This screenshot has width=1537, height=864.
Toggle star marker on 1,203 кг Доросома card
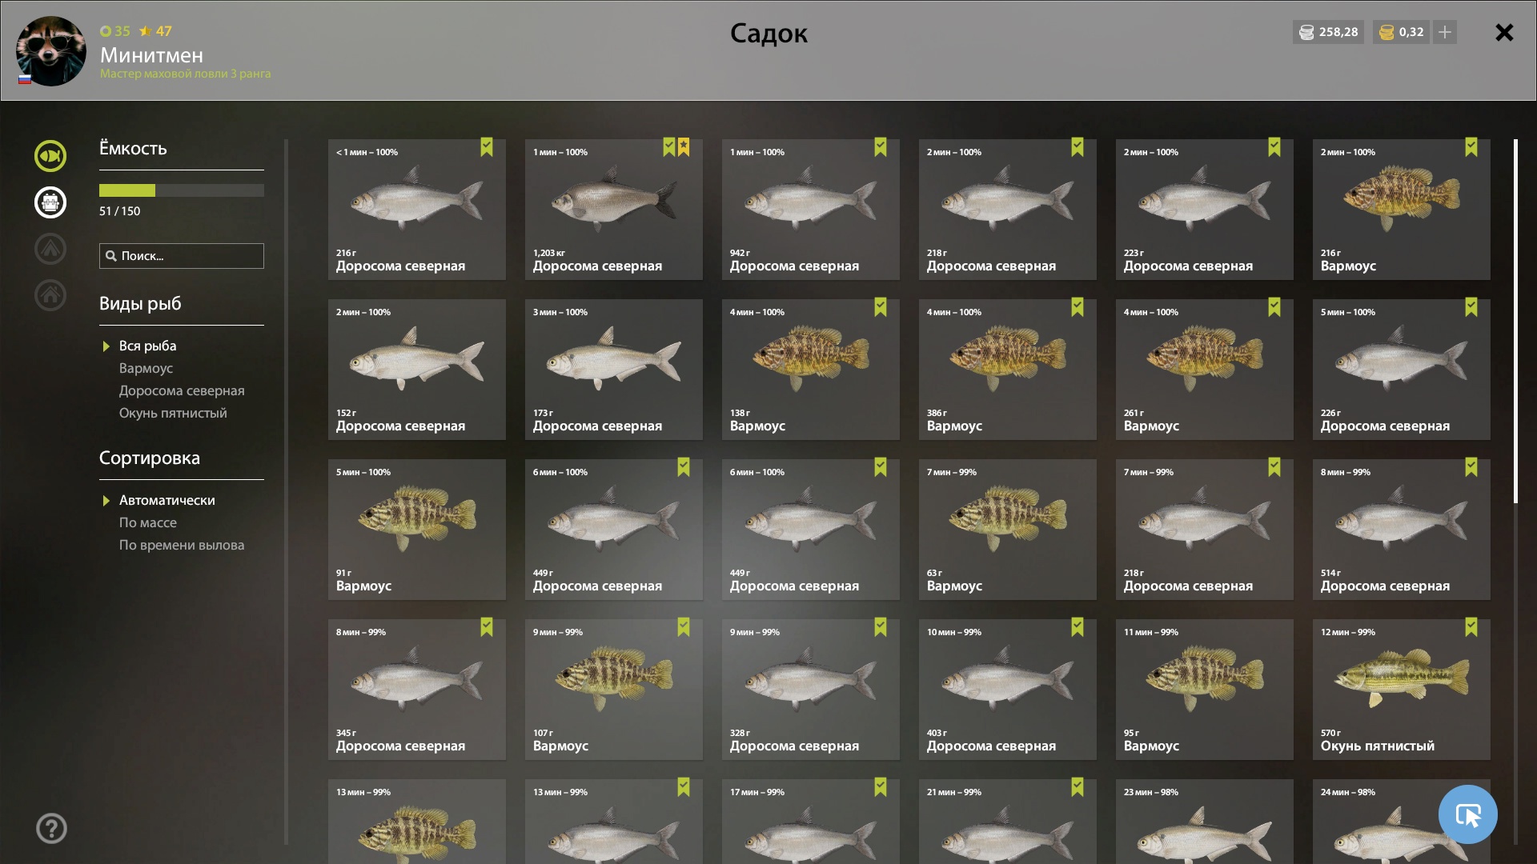coord(684,147)
